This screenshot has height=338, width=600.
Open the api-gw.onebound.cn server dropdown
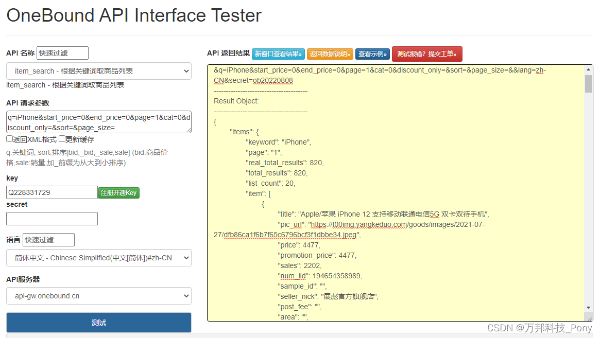click(x=99, y=296)
